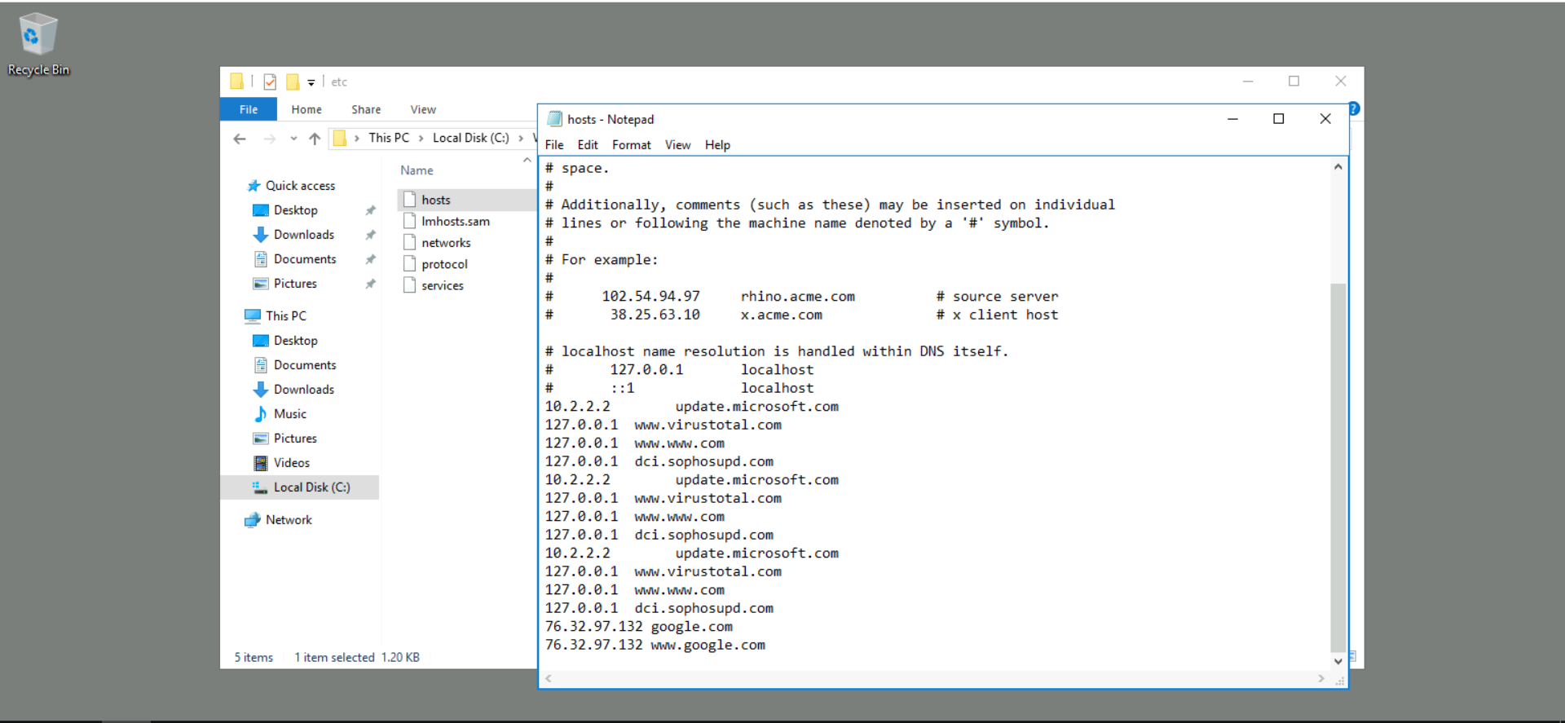Expand chevron after Local Disk (C:) in address bar
Screen dimensions: 1565x723
click(x=521, y=139)
